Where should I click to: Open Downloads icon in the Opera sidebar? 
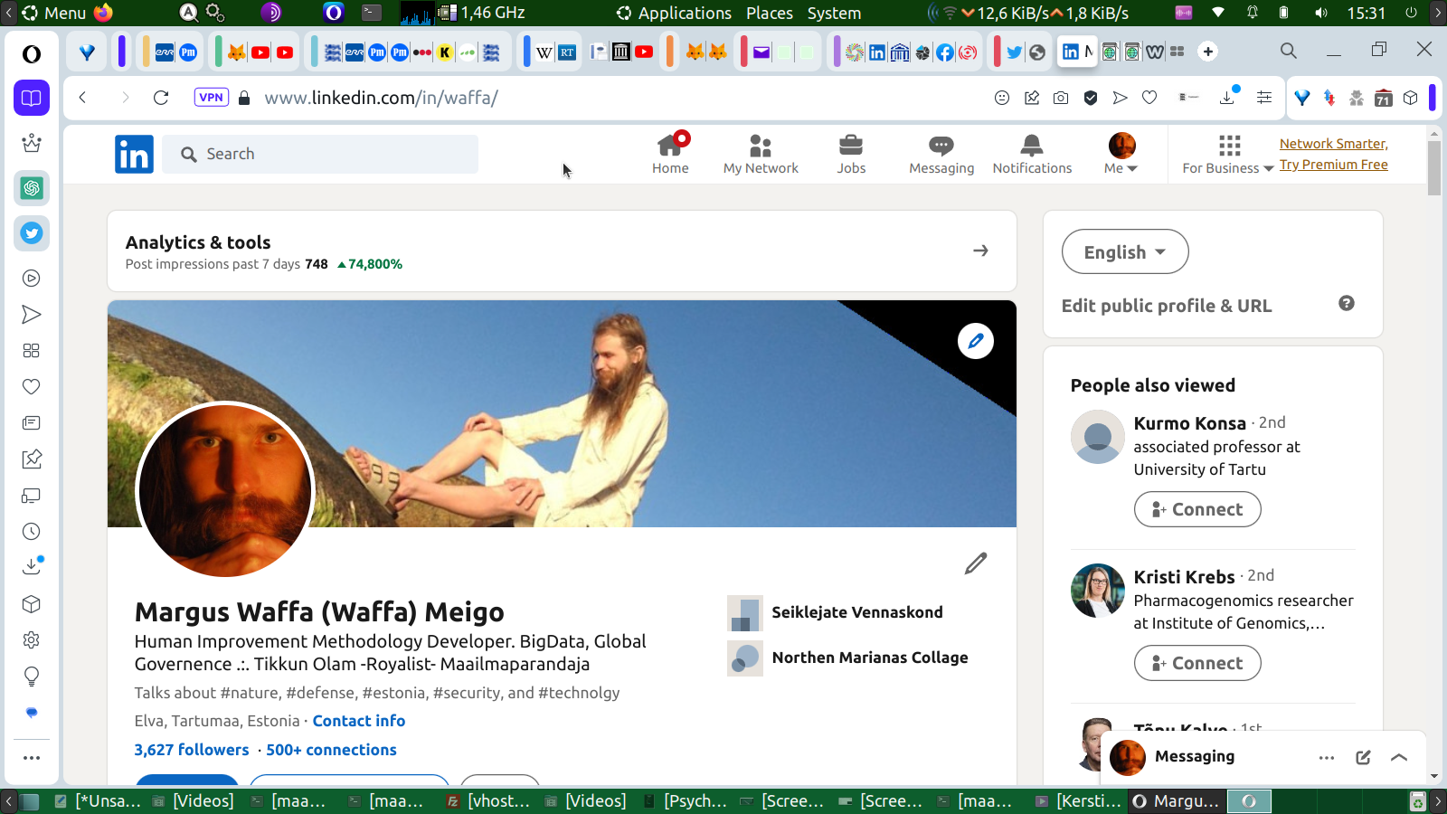32,567
